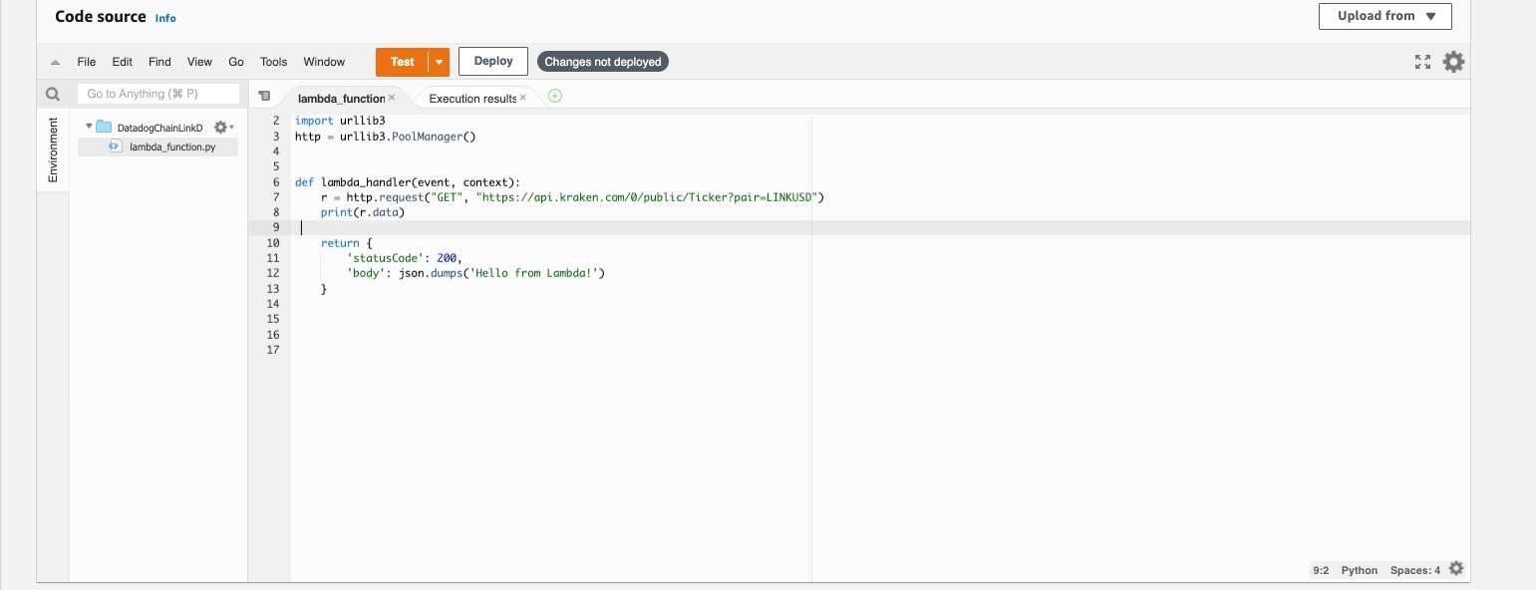Image resolution: width=1536 pixels, height=590 pixels.
Task: Open the Info link beside Code source
Action: pyautogui.click(x=165, y=18)
